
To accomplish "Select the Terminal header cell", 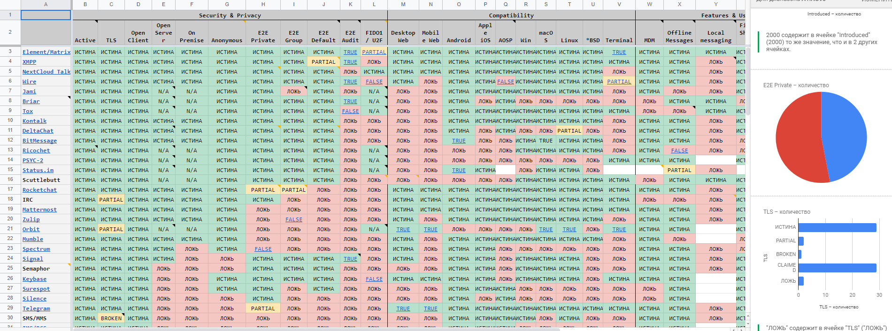I will [x=619, y=32].
